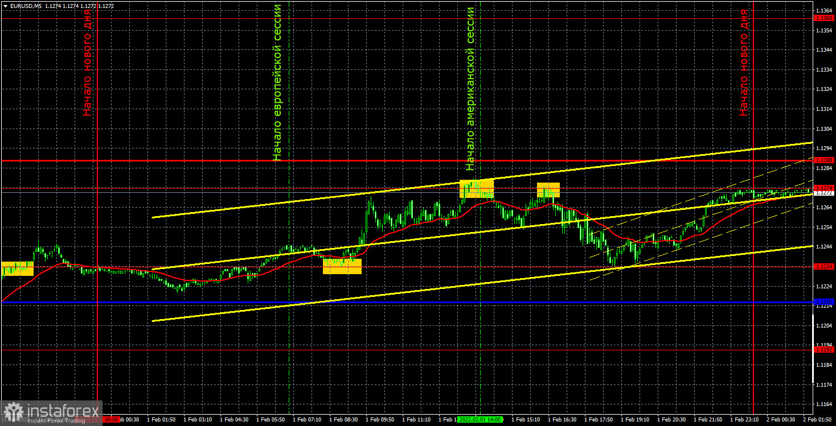Screen dimensions: 836x426
Task: Click the 1.1314 price scale value
Action: click(x=823, y=109)
